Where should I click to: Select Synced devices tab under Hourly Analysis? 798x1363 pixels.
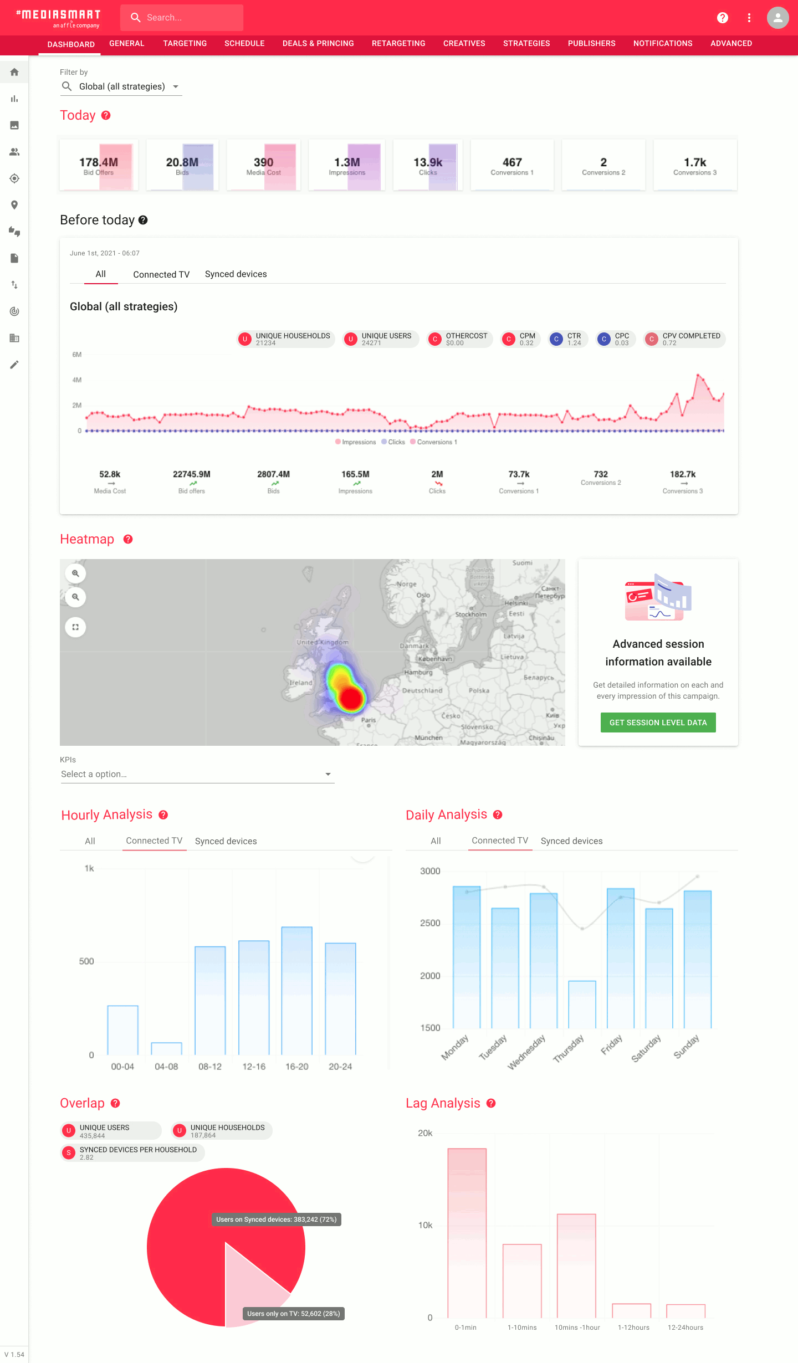click(226, 841)
